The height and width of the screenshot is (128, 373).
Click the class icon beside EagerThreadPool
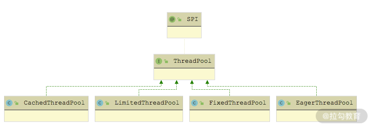pyautogui.click(x=281, y=103)
